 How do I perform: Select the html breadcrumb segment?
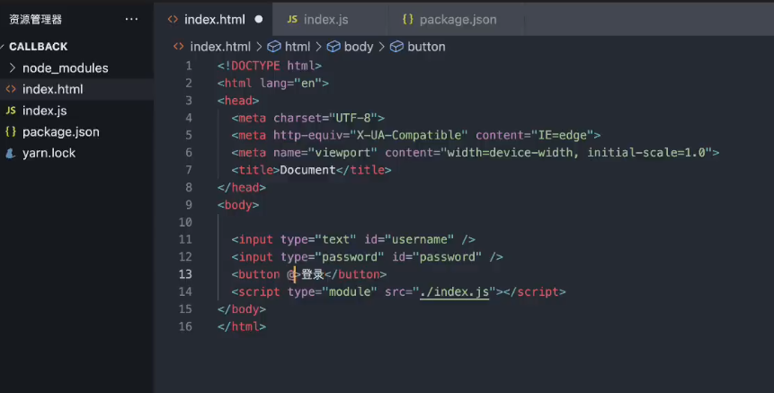[298, 47]
